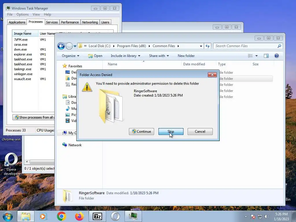
Task: Select wuauclt.exe process row
Action: tap(34, 79)
